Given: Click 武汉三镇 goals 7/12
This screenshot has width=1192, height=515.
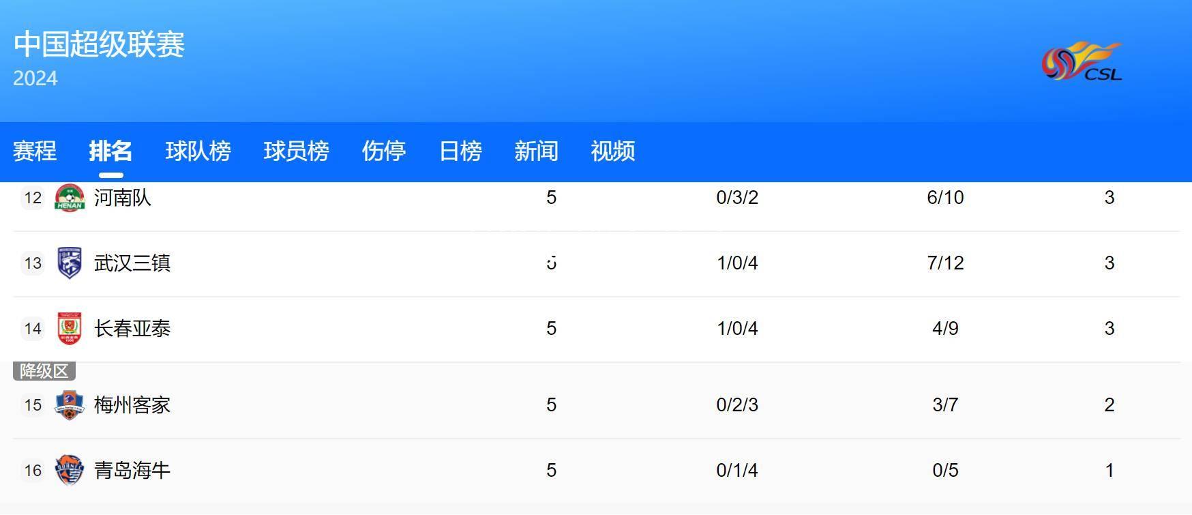Looking at the screenshot, I should 945,263.
